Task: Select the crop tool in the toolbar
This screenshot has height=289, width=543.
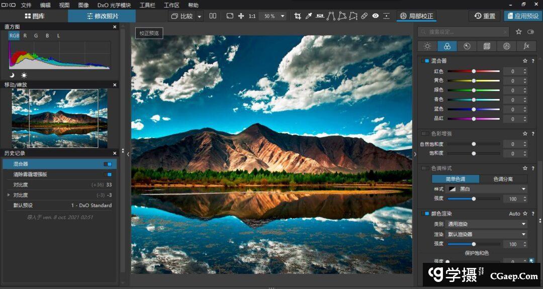Action: 298,16
